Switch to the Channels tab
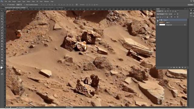This screenshot has width=194, height=109. pyautogui.click(x=163, y=9)
